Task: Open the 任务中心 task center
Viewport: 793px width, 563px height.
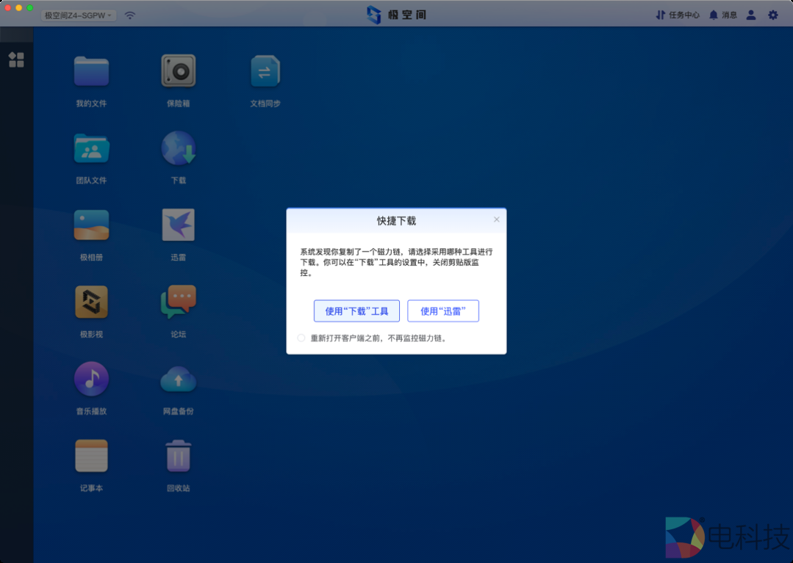Action: point(677,14)
